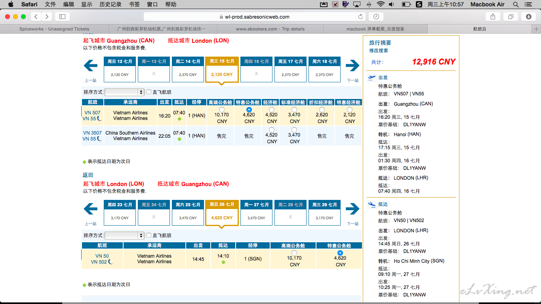Select 10,170 CNY fare for VN 50
This screenshot has width=541, height=304.
294,253
